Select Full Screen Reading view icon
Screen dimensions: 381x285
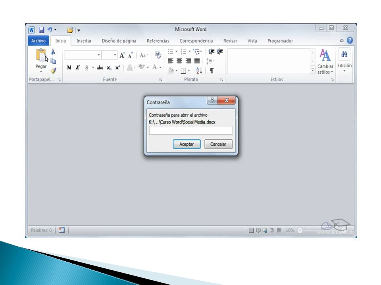(258, 230)
